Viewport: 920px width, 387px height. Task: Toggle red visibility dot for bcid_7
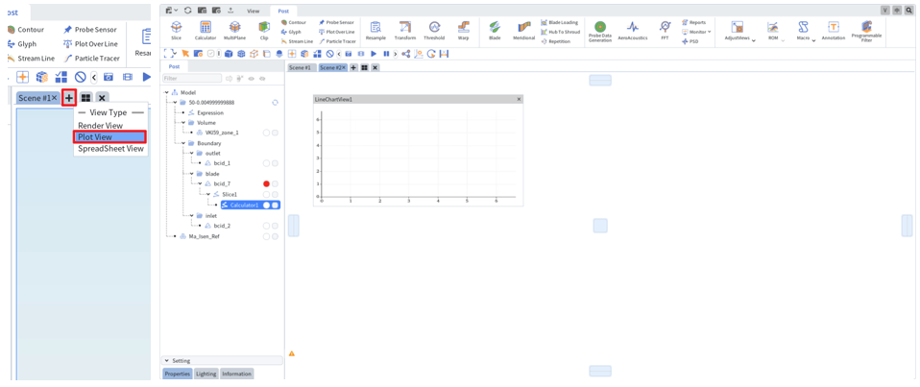(x=266, y=183)
